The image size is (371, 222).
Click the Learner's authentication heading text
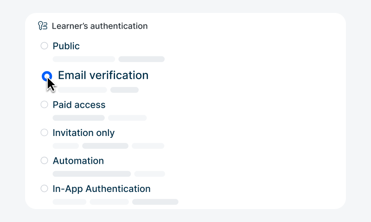[x=100, y=26]
